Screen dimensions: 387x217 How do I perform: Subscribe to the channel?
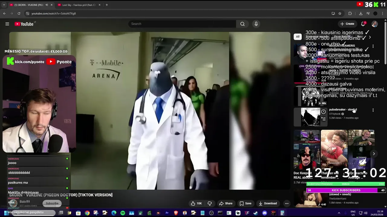point(52,203)
